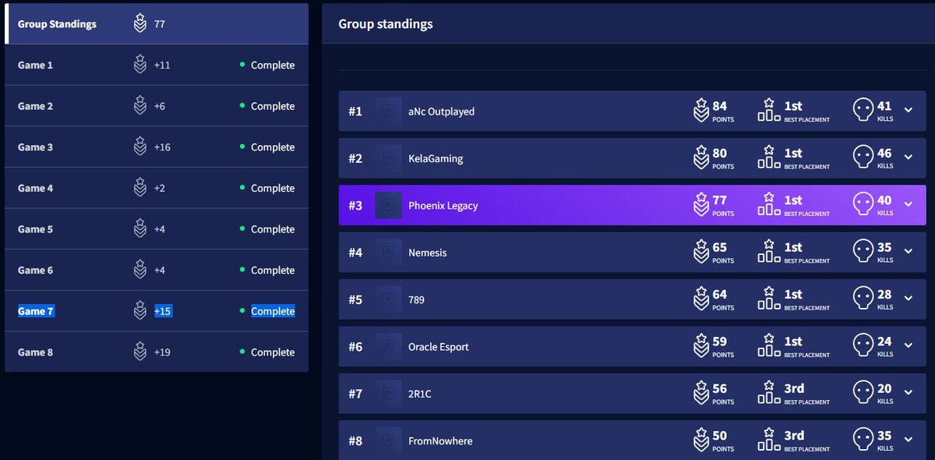The width and height of the screenshot is (935, 460).
Task: Open the Group Standings tab
Action: click(x=157, y=23)
